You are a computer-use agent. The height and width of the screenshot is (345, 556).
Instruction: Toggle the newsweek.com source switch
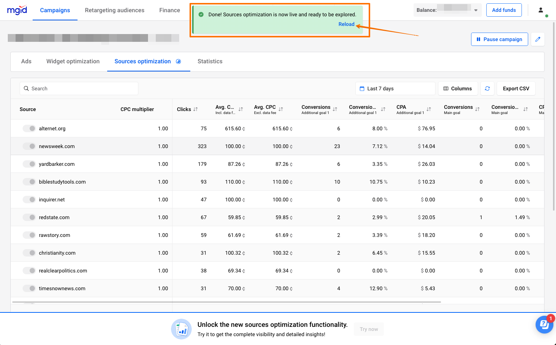pyautogui.click(x=29, y=146)
